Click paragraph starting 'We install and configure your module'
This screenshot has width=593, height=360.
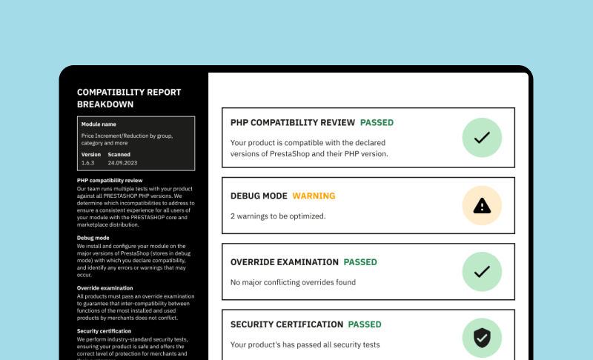[134, 260]
